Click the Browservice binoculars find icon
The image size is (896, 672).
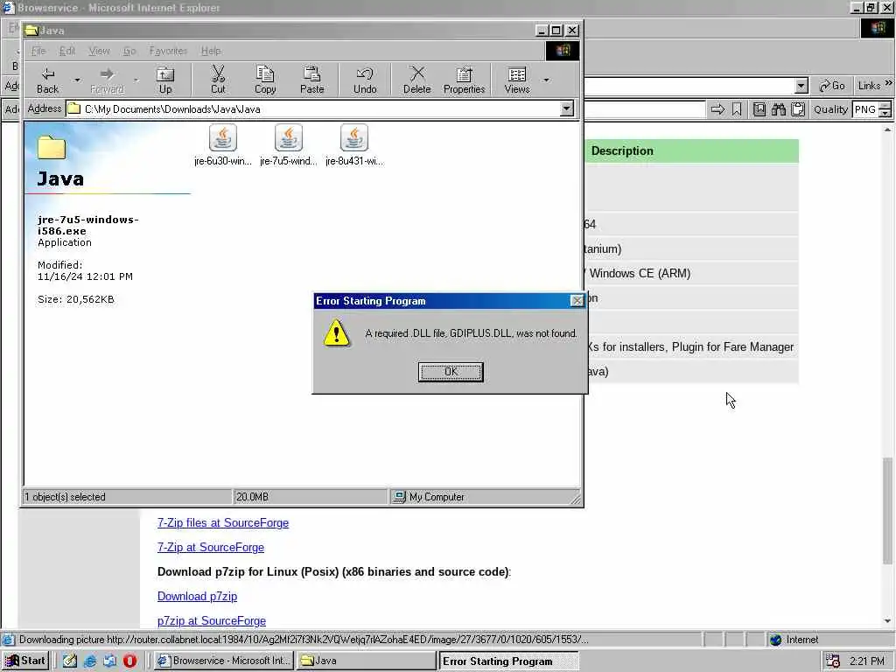point(778,109)
